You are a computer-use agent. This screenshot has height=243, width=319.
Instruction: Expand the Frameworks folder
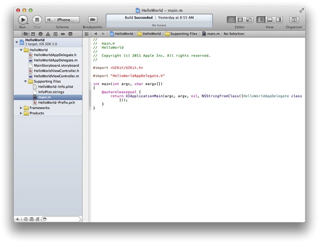coord(21,108)
